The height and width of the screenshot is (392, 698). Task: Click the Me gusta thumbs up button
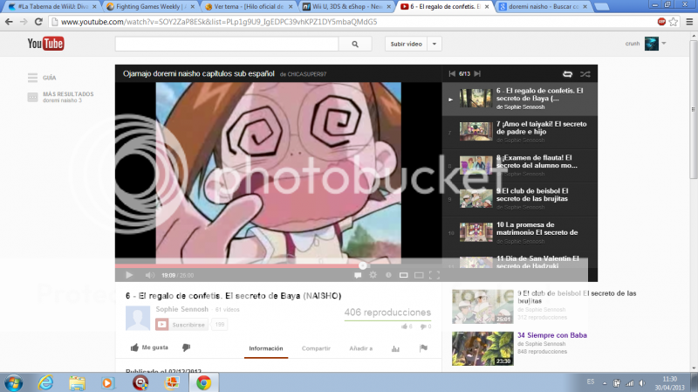149,347
